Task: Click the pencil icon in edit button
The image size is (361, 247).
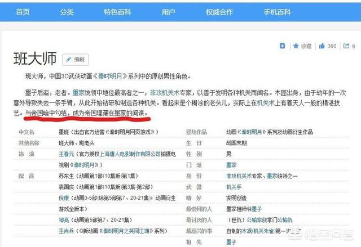Action: pyautogui.click(x=68, y=60)
